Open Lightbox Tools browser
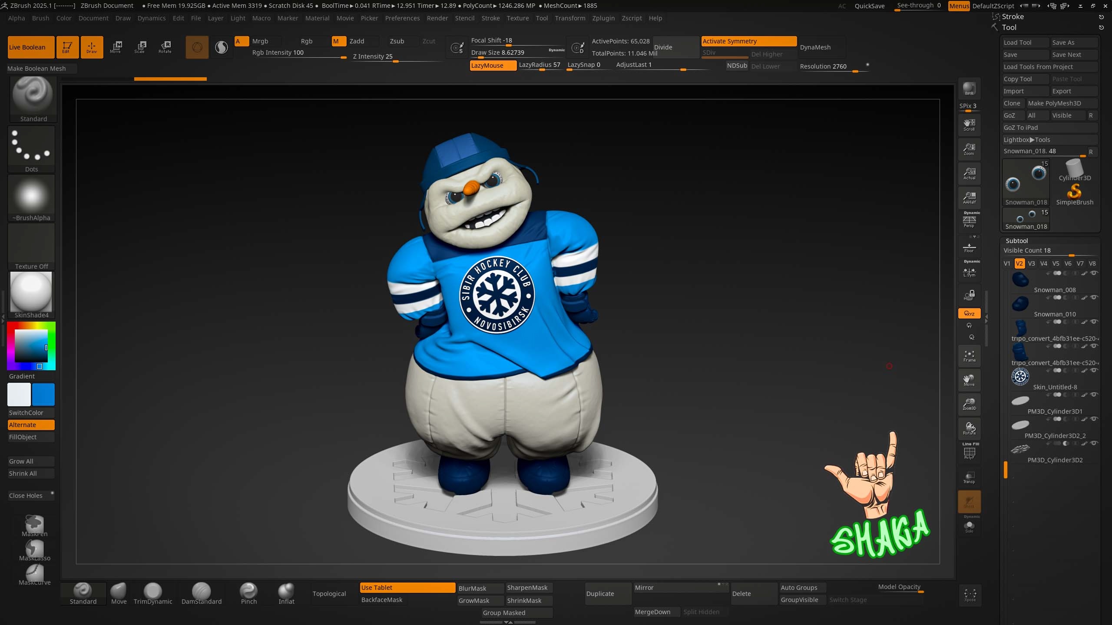The width and height of the screenshot is (1112, 625). (1026, 140)
